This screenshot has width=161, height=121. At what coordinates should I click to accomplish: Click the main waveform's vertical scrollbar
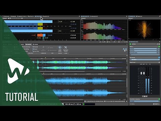pos(127,83)
